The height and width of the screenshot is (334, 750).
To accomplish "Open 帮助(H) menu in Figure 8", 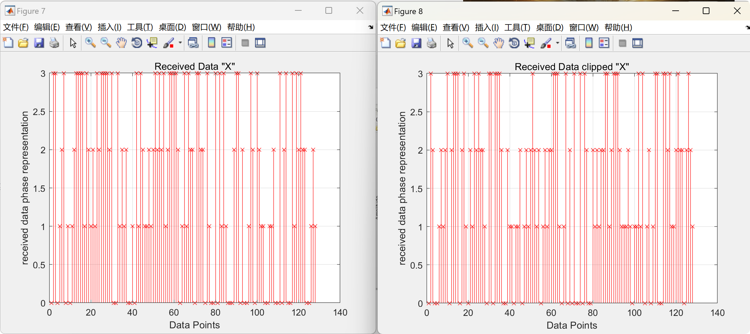I will click(x=618, y=27).
